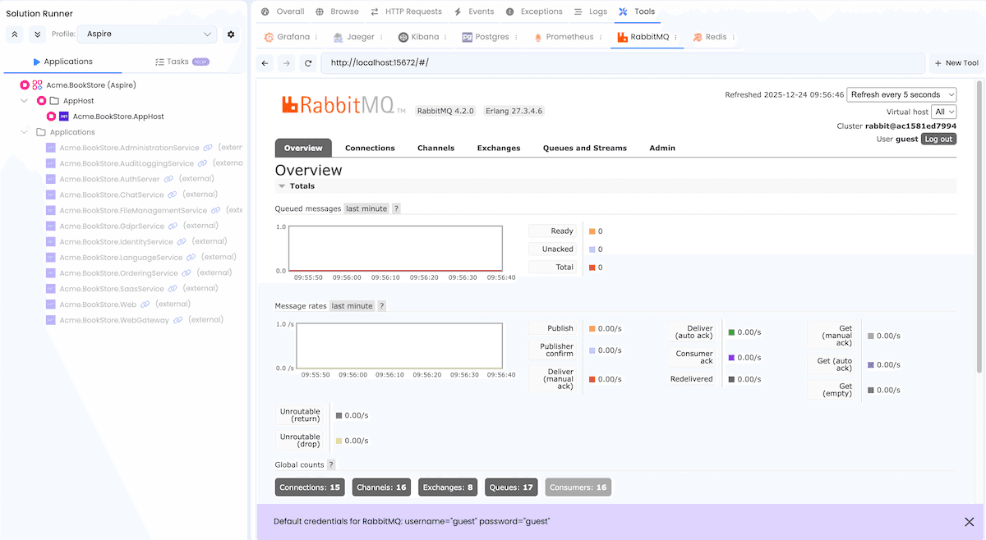Viewport: 986px width, 540px height.
Task: Open the Kibana tool
Action: [421, 37]
